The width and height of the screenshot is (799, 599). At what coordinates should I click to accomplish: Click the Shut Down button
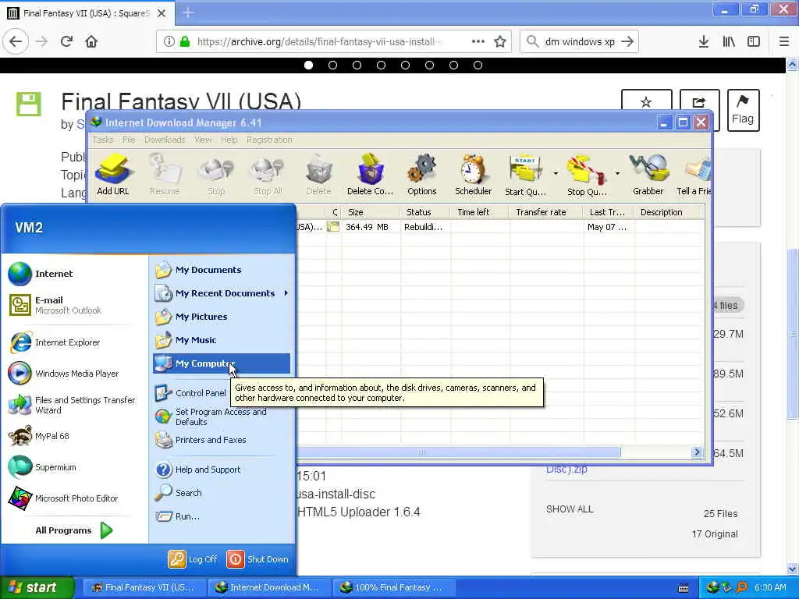click(x=257, y=558)
